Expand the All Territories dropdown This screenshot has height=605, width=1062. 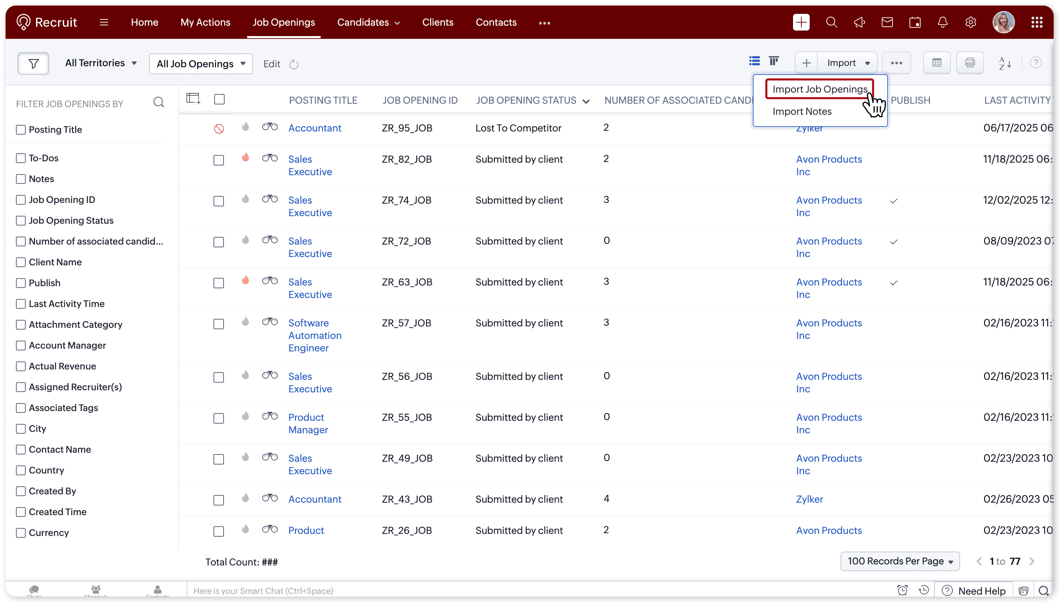click(101, 63)
